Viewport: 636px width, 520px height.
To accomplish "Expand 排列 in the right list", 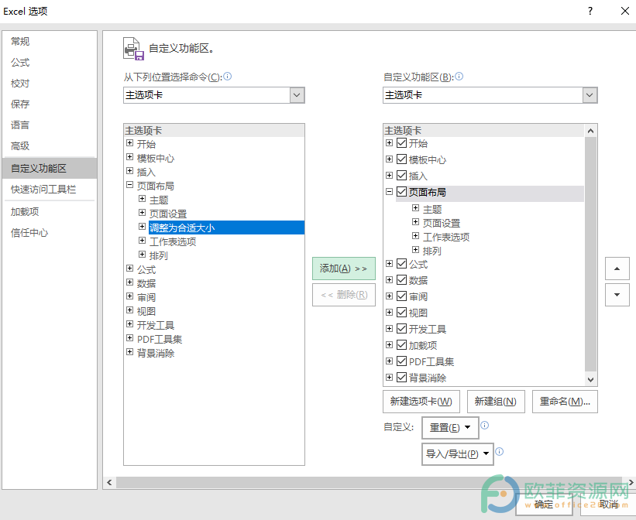I will coord(416,250).
